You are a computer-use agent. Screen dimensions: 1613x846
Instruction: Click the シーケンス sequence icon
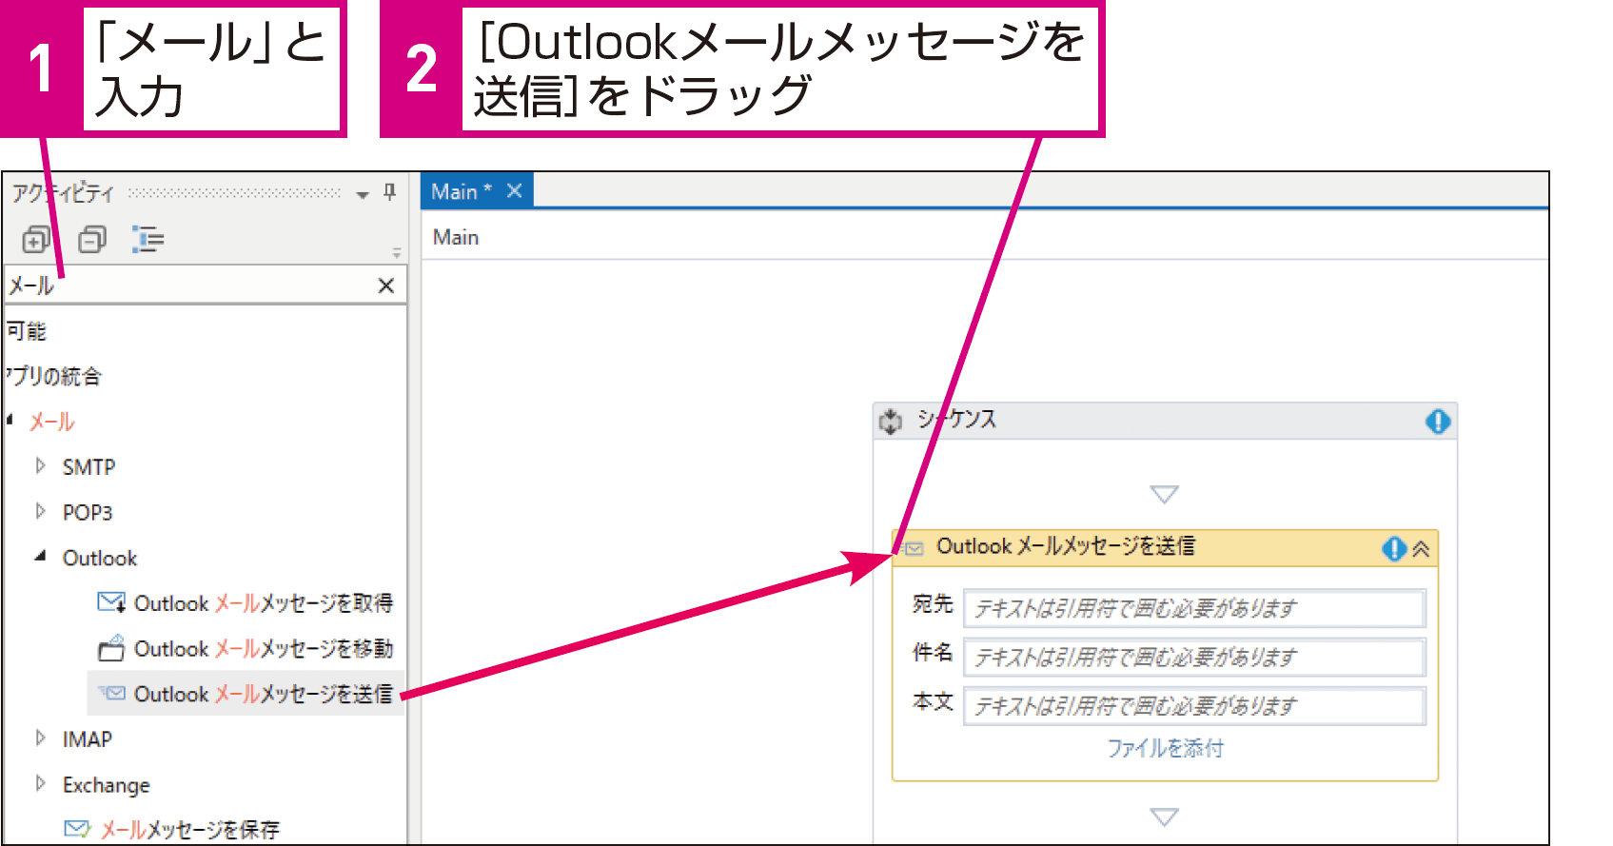(891, 421)
